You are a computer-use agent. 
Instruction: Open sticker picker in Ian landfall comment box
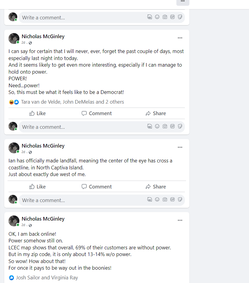pos(180,199)
